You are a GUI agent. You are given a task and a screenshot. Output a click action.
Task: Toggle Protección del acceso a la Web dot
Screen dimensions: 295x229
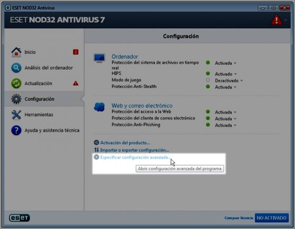[208, 112]
